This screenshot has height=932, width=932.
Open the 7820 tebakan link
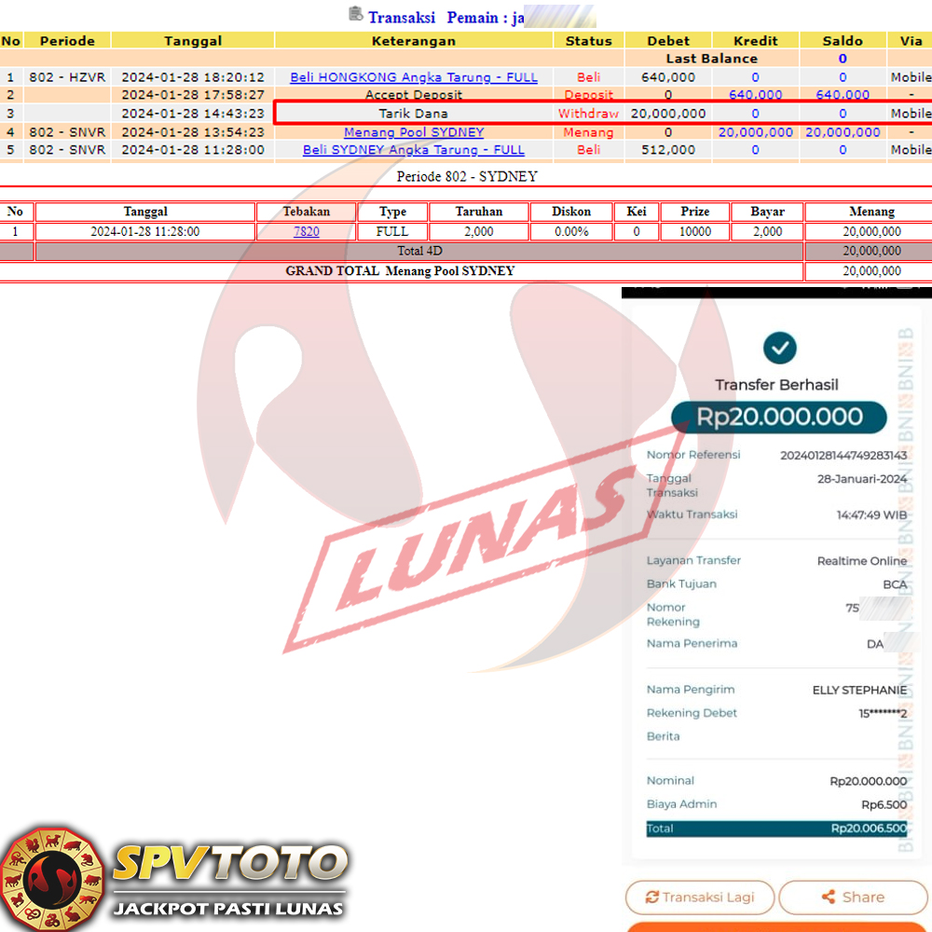pyautogui.click(x=306, y=231)
